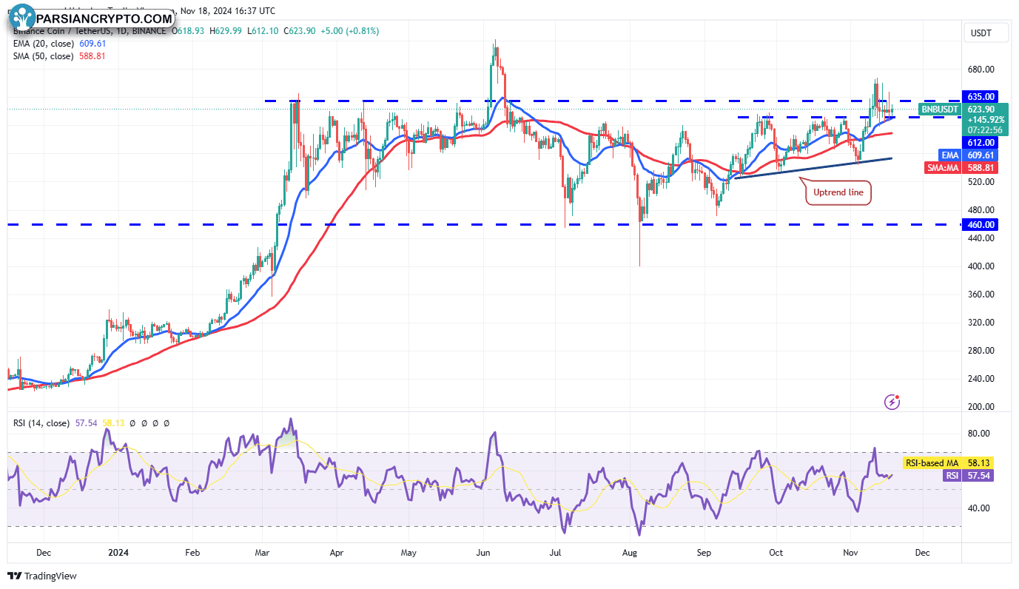Click the blue EMA 609.61 price-axis tag
Image resolution: width=1019 pixels, height=589 pixels.
click(969, 155)
